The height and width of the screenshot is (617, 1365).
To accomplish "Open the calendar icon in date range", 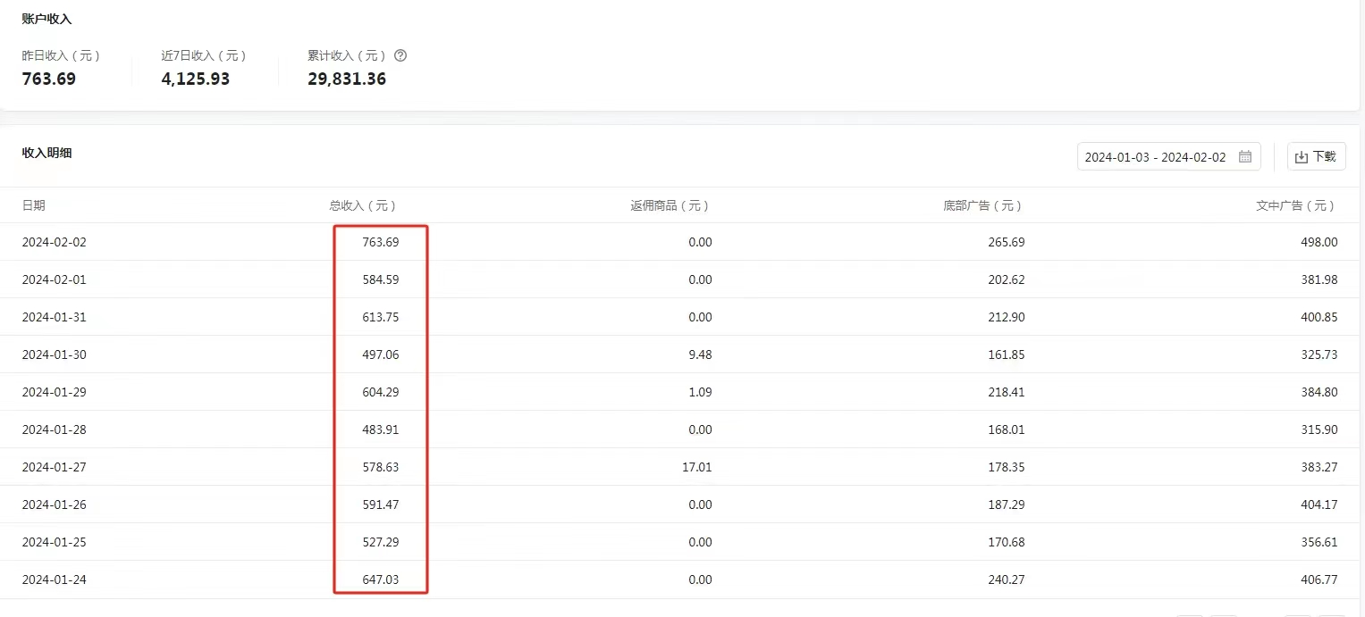I will 1245,156.
